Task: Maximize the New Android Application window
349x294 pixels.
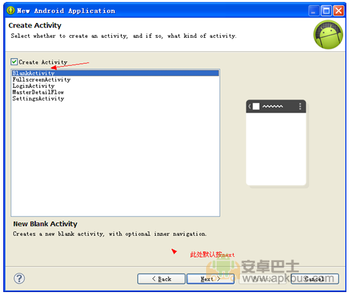Action: [x=326, y=10]
